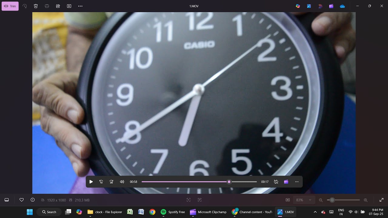Open the Copilot icon in the title bar
388x218 pixels.
pyautogui.click(x=298, y=6)
